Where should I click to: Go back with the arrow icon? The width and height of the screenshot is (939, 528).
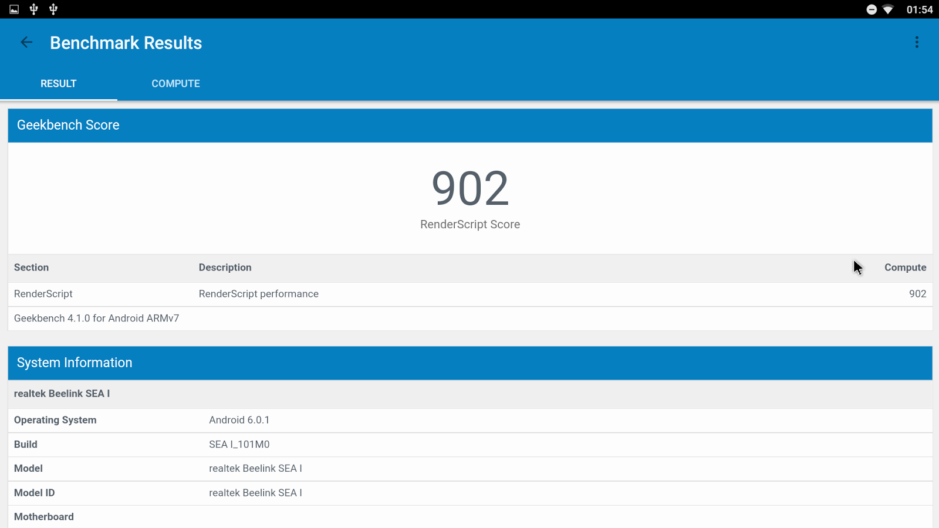26,42
